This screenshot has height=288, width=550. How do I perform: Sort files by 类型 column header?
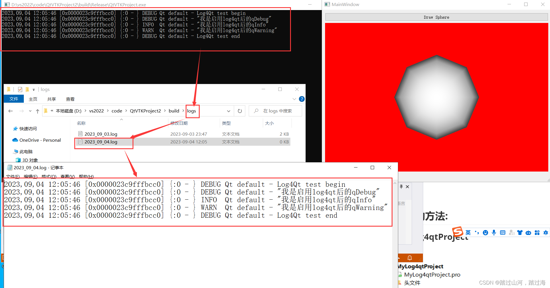[226, 123]
